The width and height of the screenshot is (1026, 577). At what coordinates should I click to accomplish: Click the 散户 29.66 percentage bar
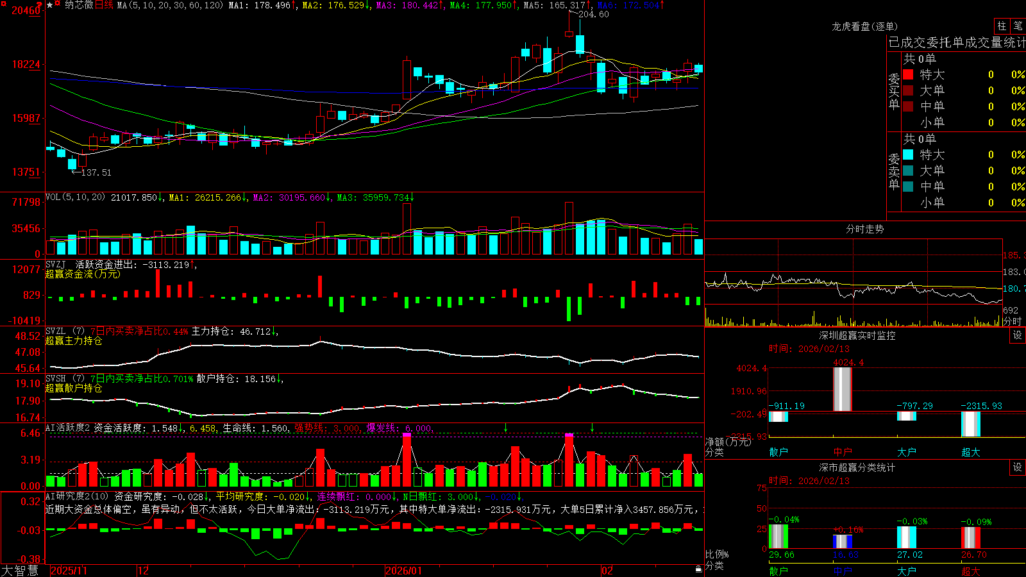pyautogui.click(x=778, y=537)
